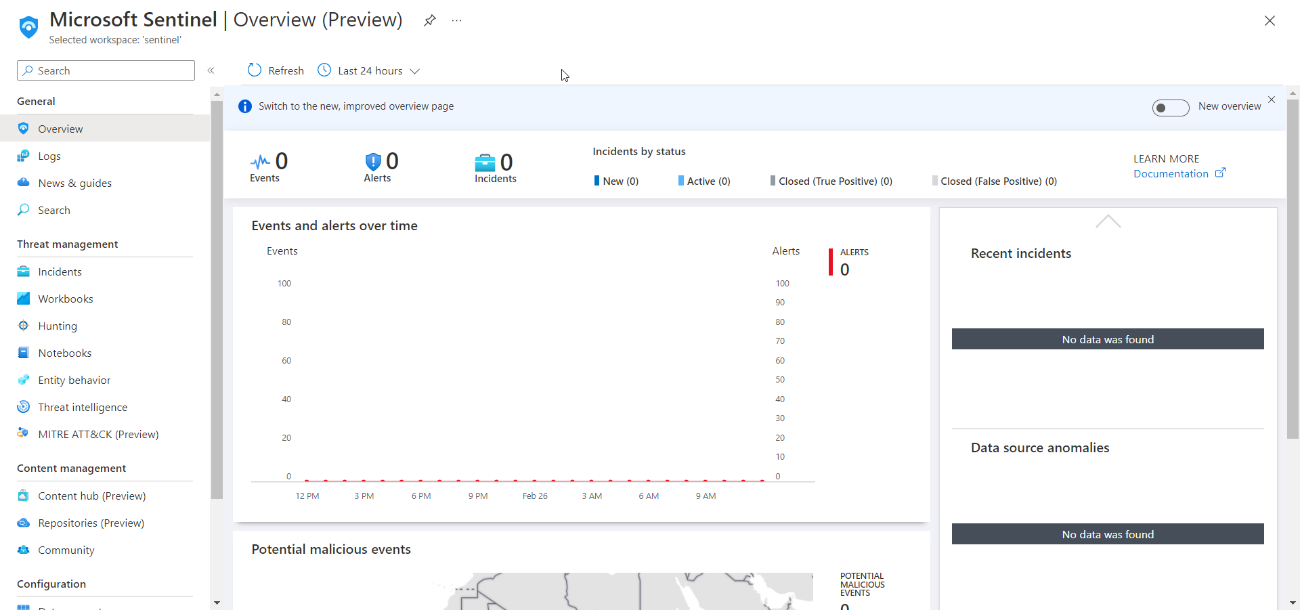Open the ellipsis more options menu
The width and height of the screenshot is (1300, 610).
pos(457,20)
